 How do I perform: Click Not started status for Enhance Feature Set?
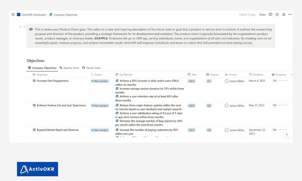pyautogui.click(x=100, y=106)
